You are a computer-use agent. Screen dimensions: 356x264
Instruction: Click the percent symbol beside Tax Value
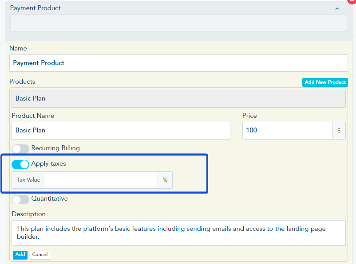tap(165, 180)
